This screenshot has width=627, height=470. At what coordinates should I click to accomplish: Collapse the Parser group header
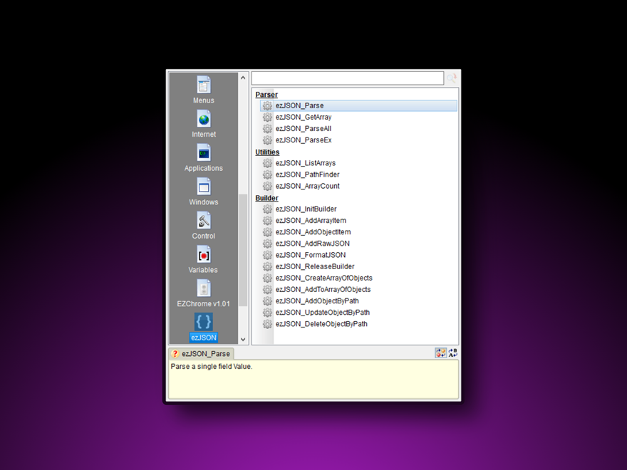(266, 95)
